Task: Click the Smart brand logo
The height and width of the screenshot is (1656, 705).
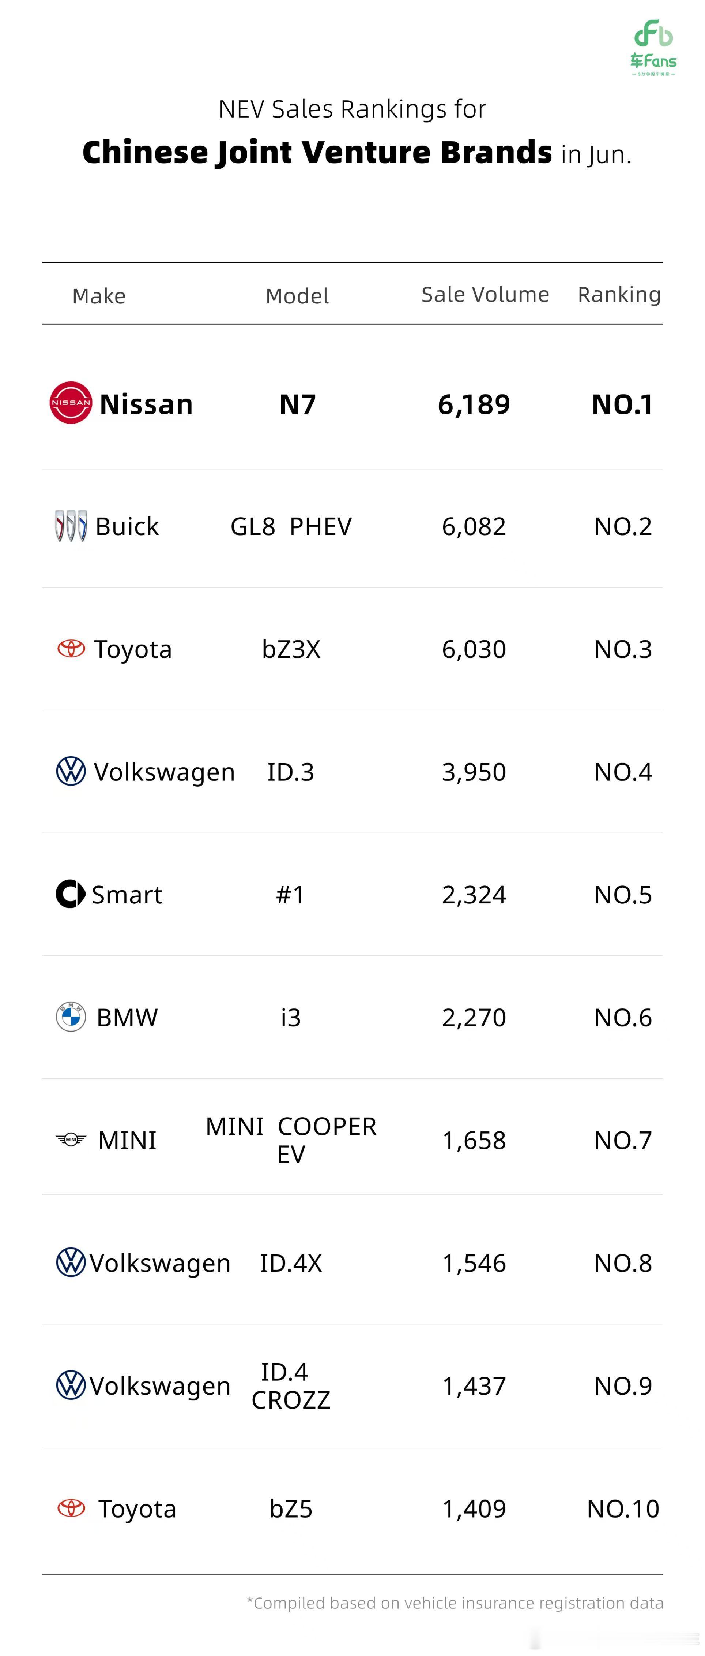Action: [x=71, y=894]
